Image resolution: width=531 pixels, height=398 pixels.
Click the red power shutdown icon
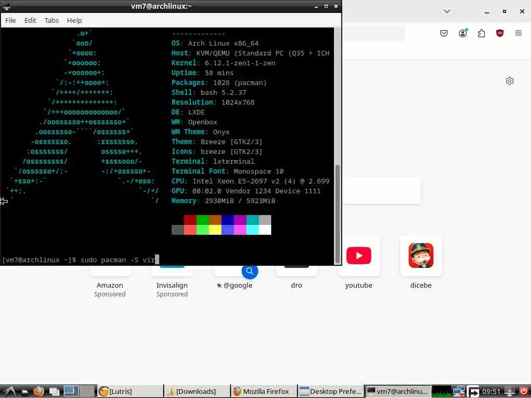(523, 392)
